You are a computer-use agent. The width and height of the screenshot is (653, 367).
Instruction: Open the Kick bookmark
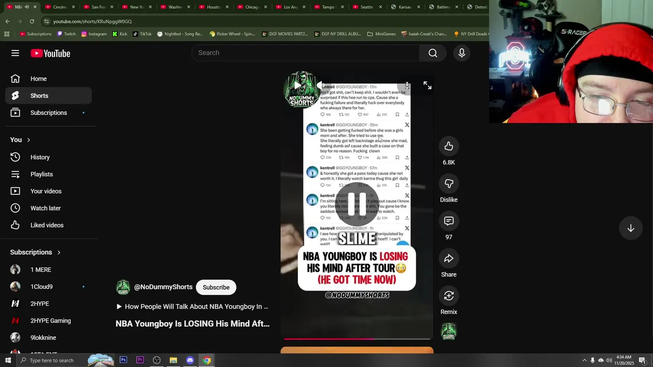(120, 34)
